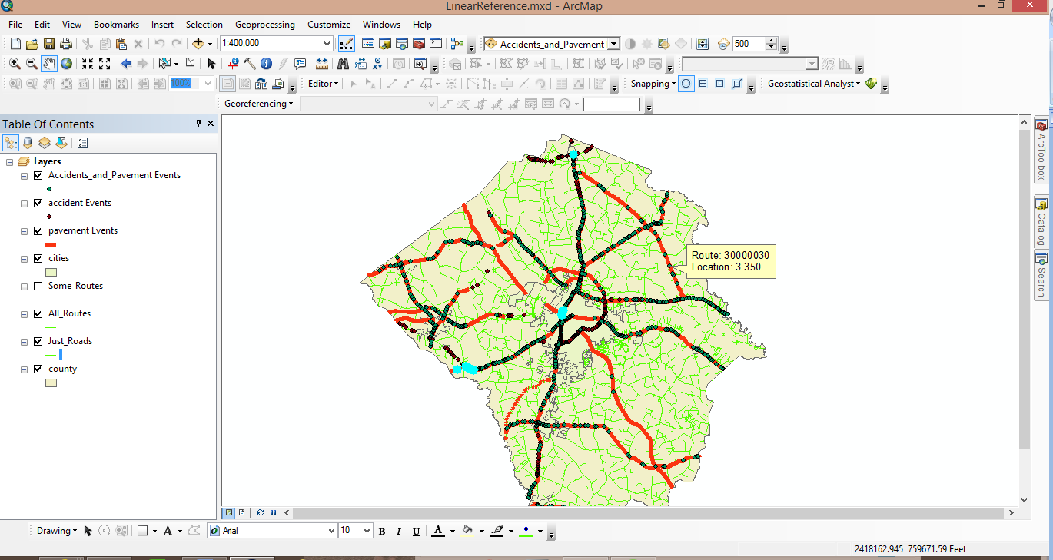Click the List By Drawing Order icon

(11, 143)
